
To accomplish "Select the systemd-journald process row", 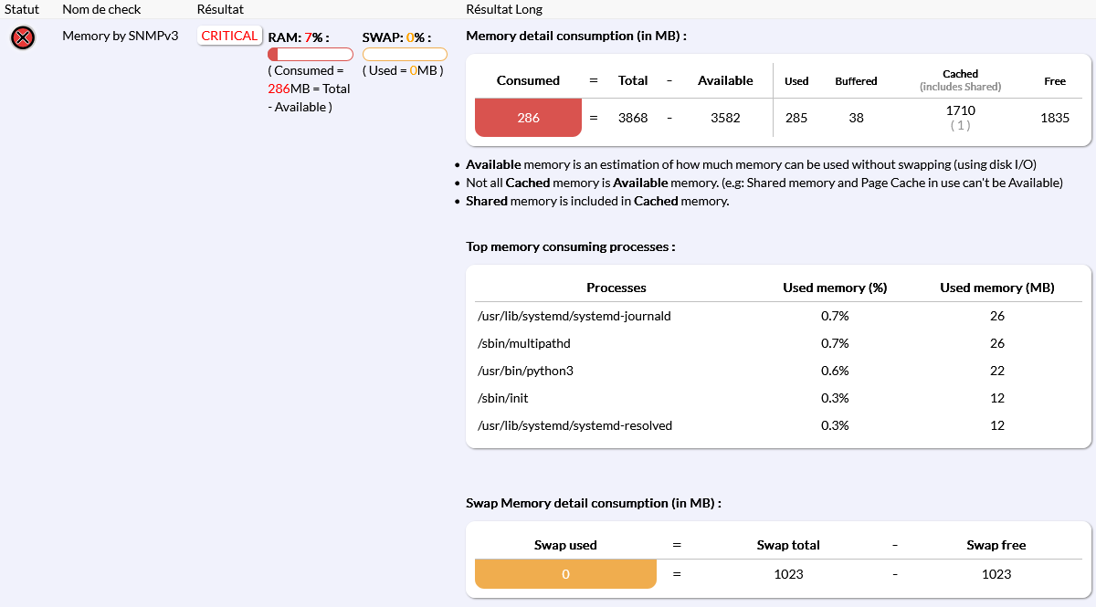I will point(574,316).
